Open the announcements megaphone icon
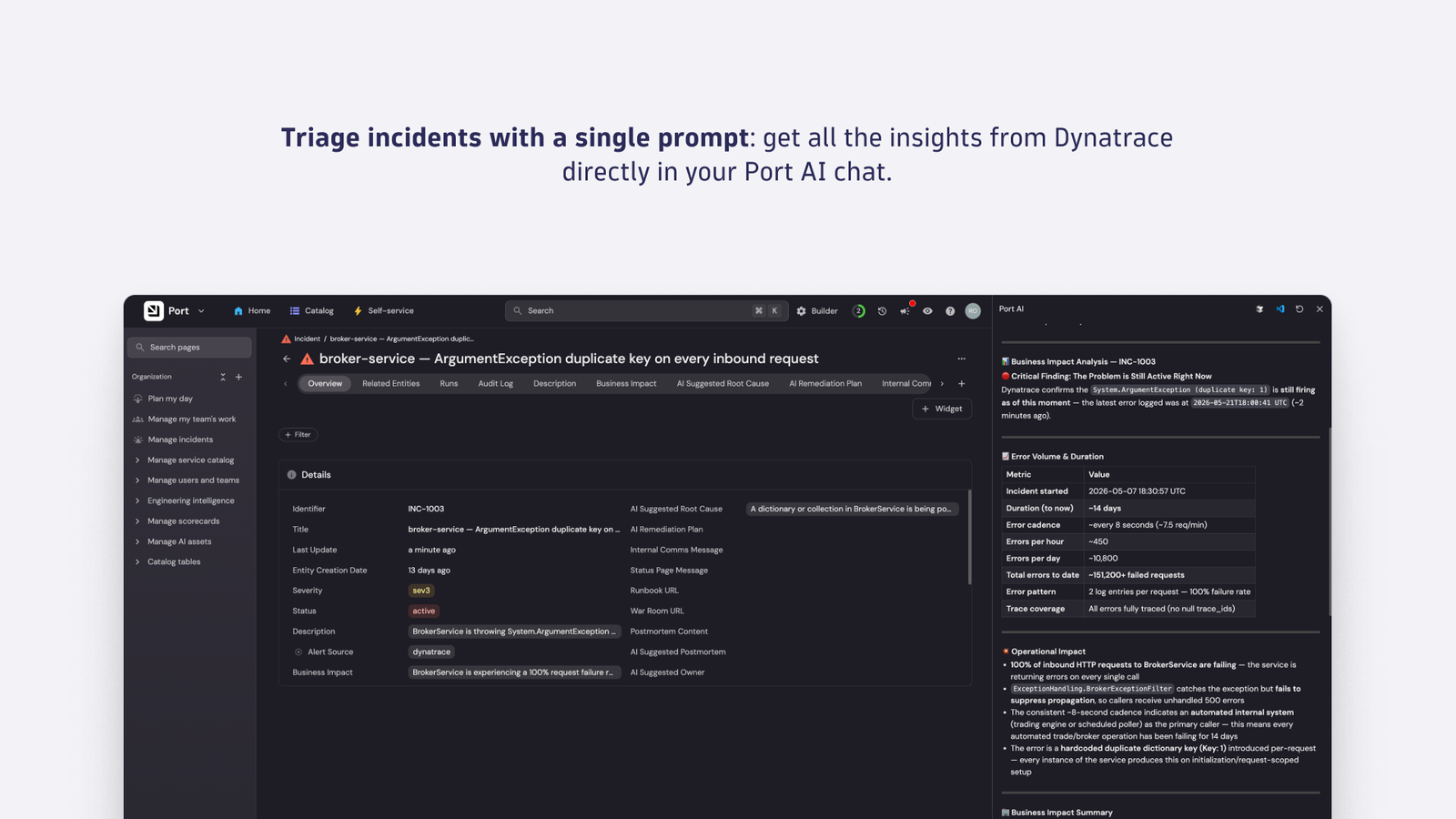The width and height of the screenshot is (1456, 819). pyautogui.click(x=905, y=311)
